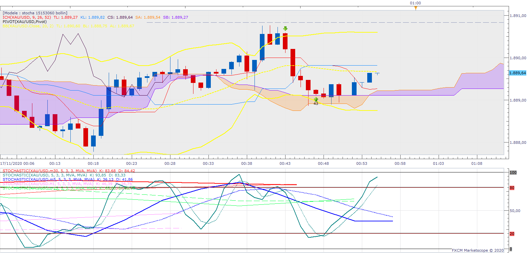The image size is (528, 253).
Task: Click the Bollinger BL: 1.888,75 value
Action: [x=95, y=26]
